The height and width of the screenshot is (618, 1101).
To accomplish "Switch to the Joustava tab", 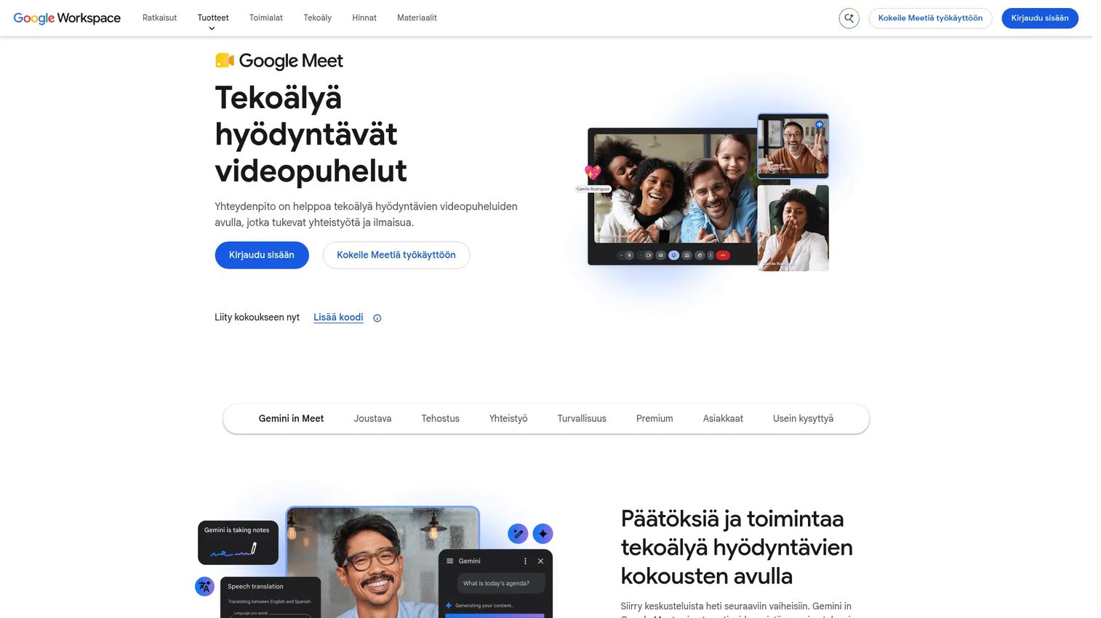I will (372, 418).
